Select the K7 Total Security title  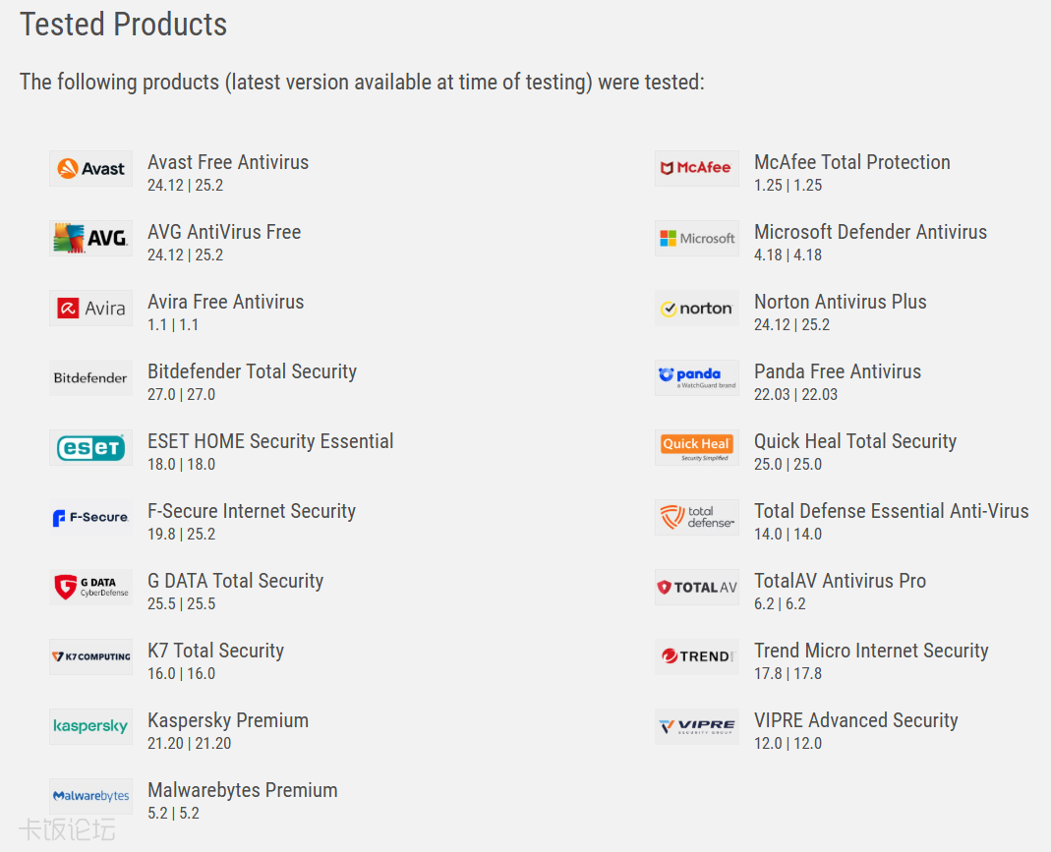pos(216,651)
